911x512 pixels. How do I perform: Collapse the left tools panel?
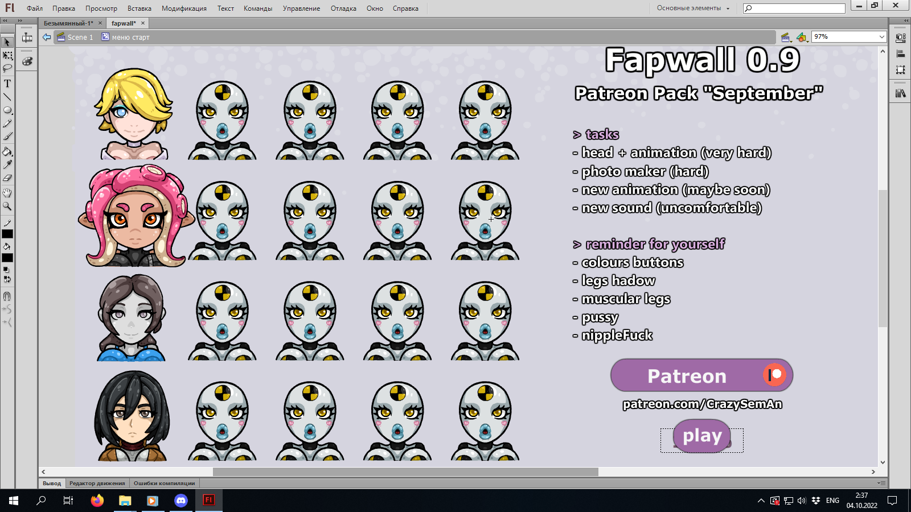tap(5, 20)
